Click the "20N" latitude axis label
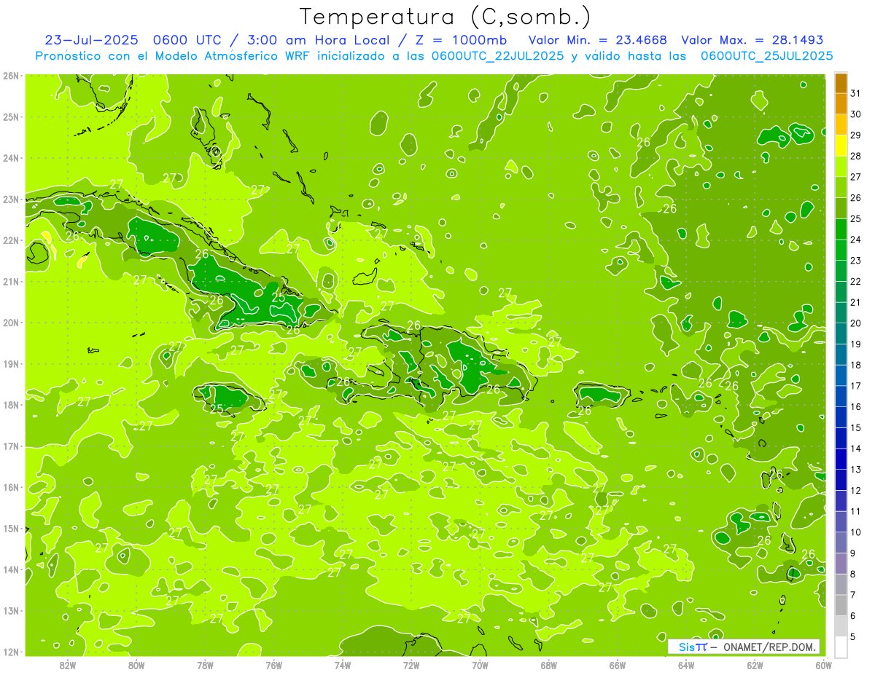875x675 pixels. point(10,323)
